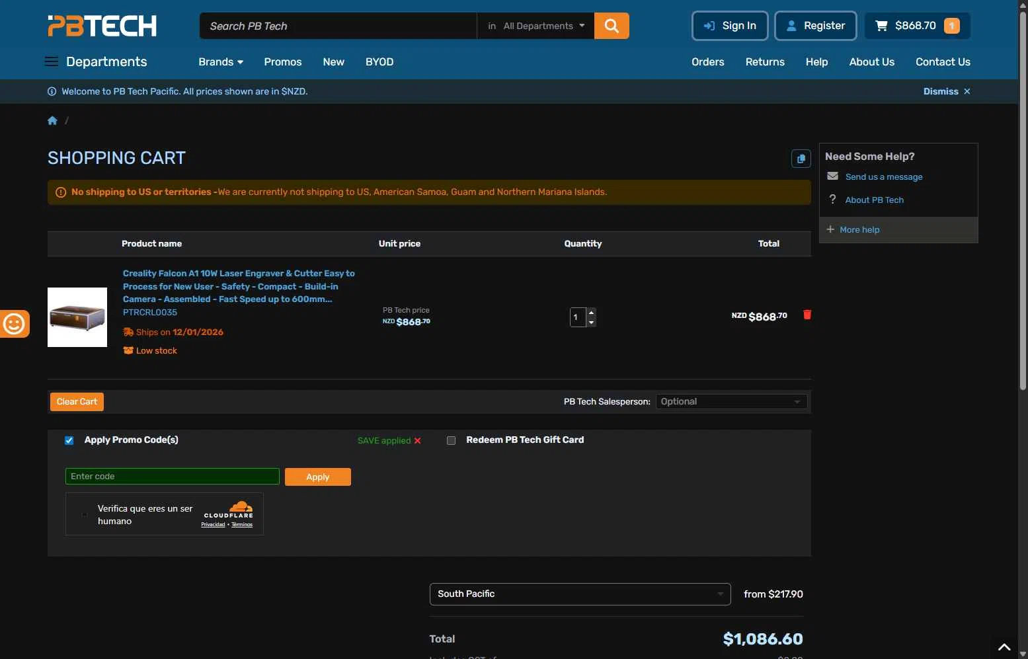Image resolution: width=1028 pixels, height=659 pixels.
Task: Click the quantity input field
Action: click(578, 317)
